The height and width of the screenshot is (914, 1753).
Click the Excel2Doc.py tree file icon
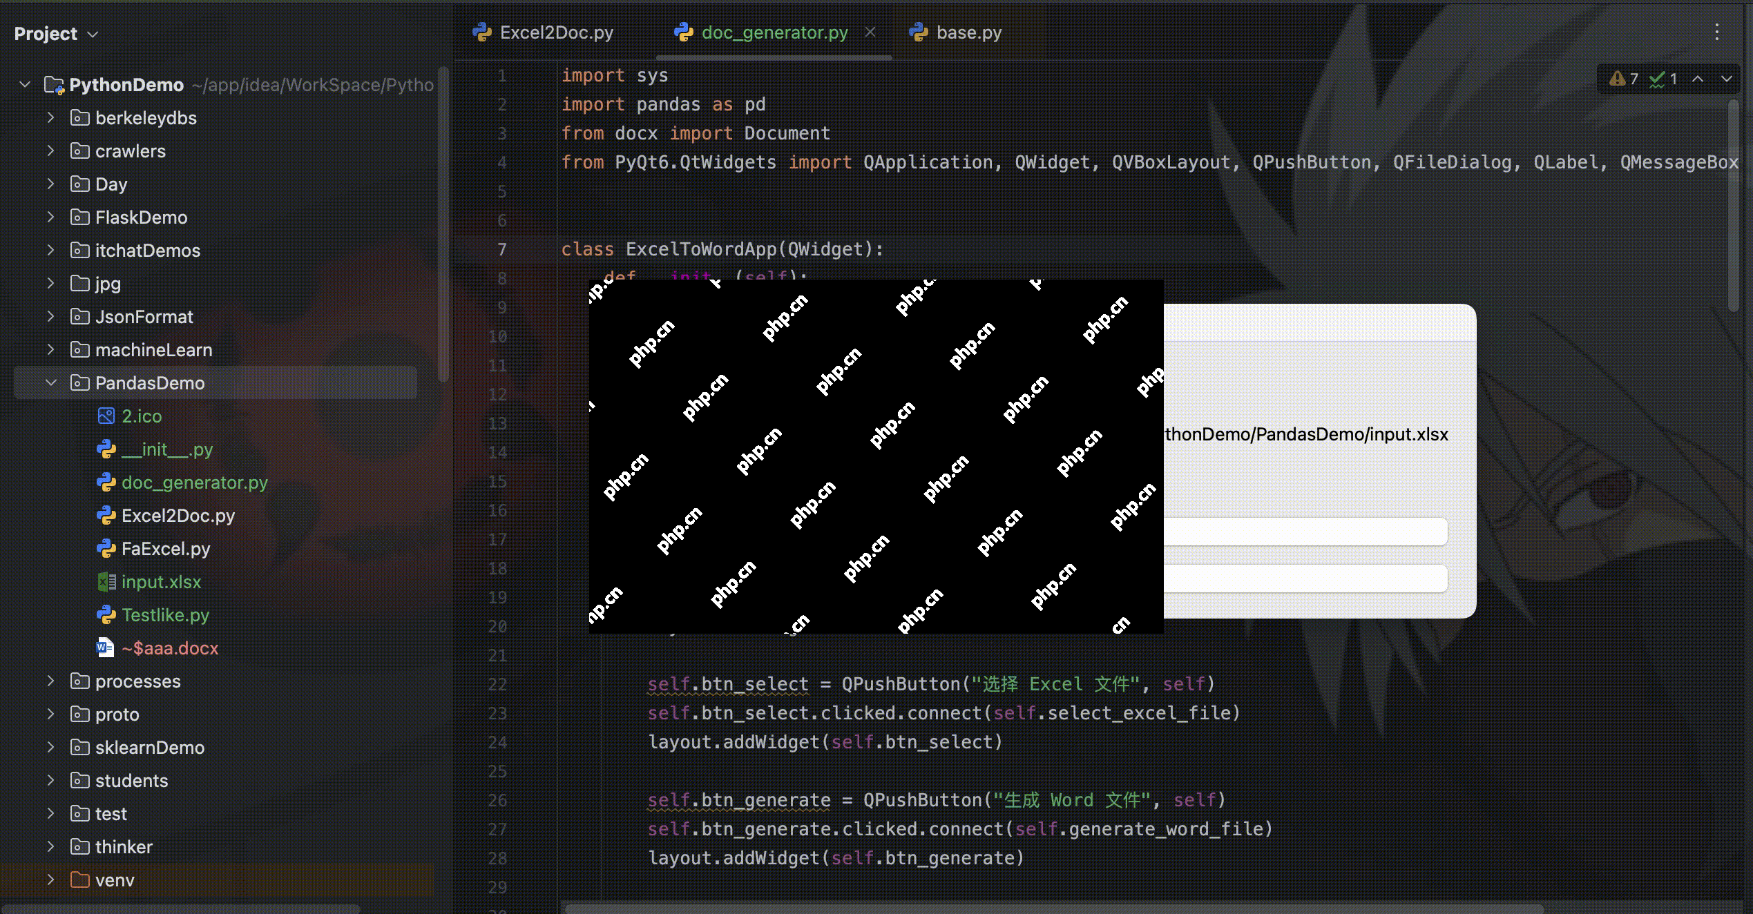pyautogui.click(x=106, y=515)
